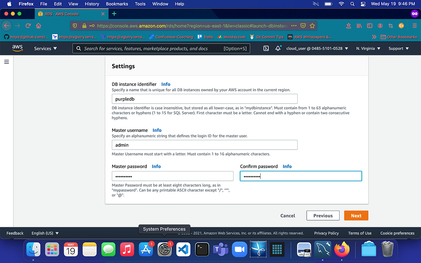Image resolution: width=421 pixels, height=263 pixels.
Task: Open Microsoft Teams from the Dock
Action: tap(221, 249)
